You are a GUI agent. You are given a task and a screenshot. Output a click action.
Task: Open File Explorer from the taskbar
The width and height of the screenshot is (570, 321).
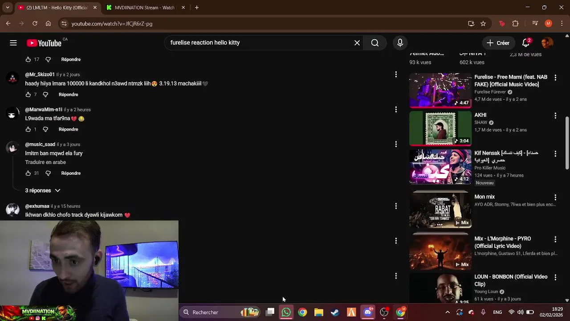pos(318,312)
